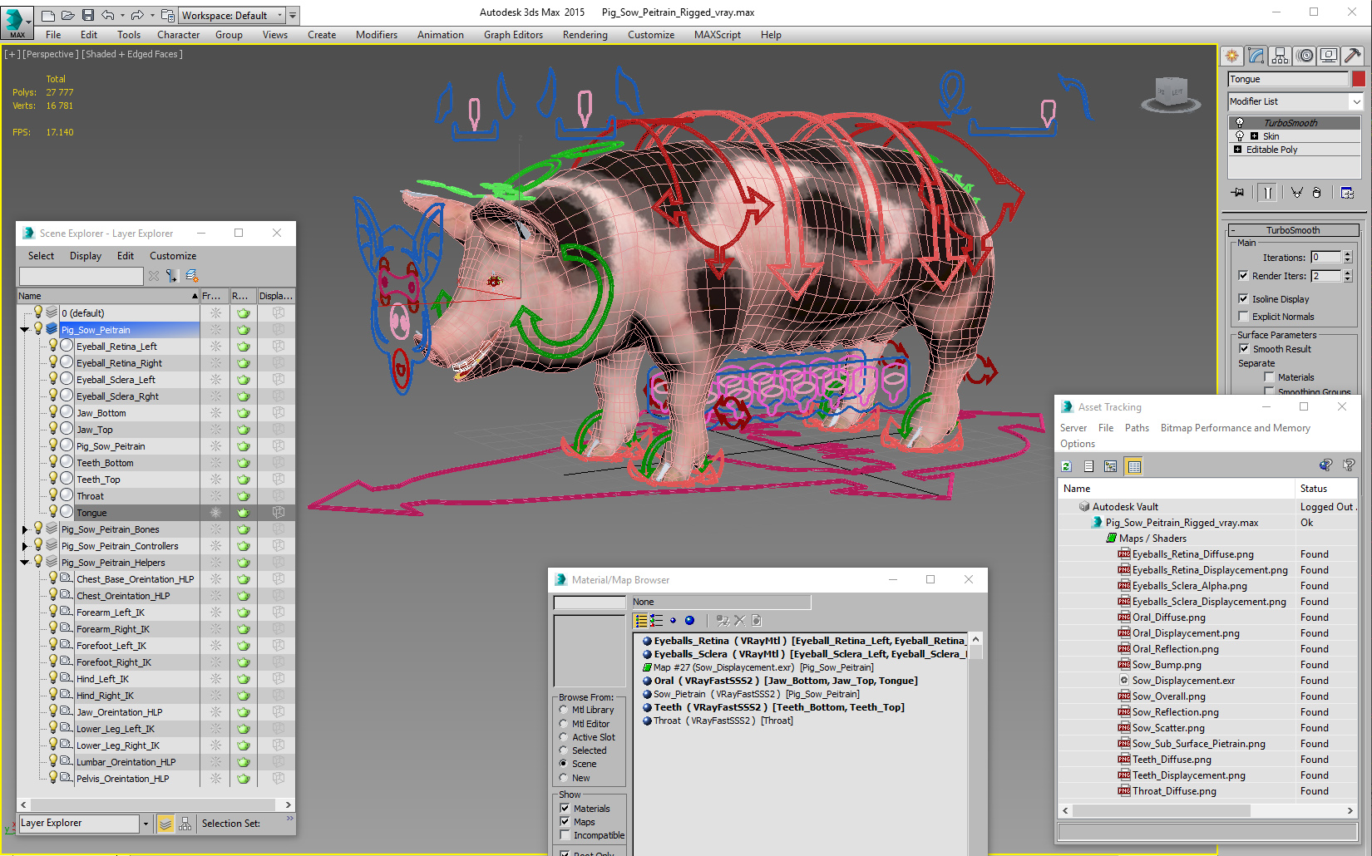Select View List + Icons in Material Browser

657,621
